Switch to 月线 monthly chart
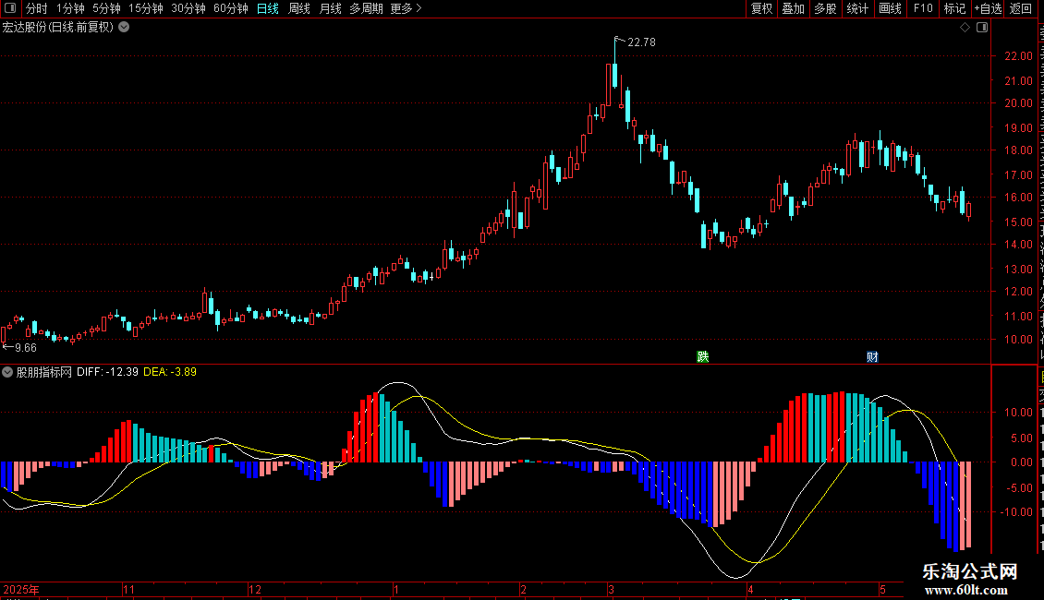The width and height of the screenshot is (1044, 600). (330, 8)
